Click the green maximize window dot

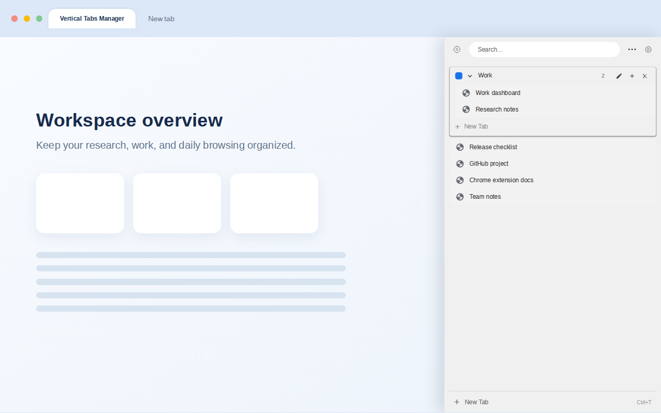(39, 19)
